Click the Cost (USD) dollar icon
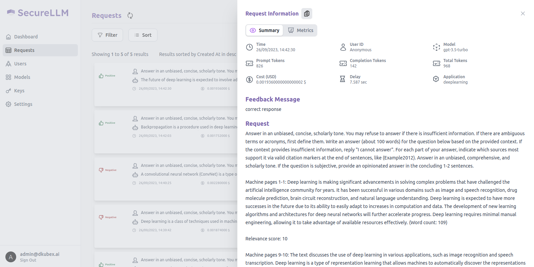The image size is (534, 267). point(249,80)
